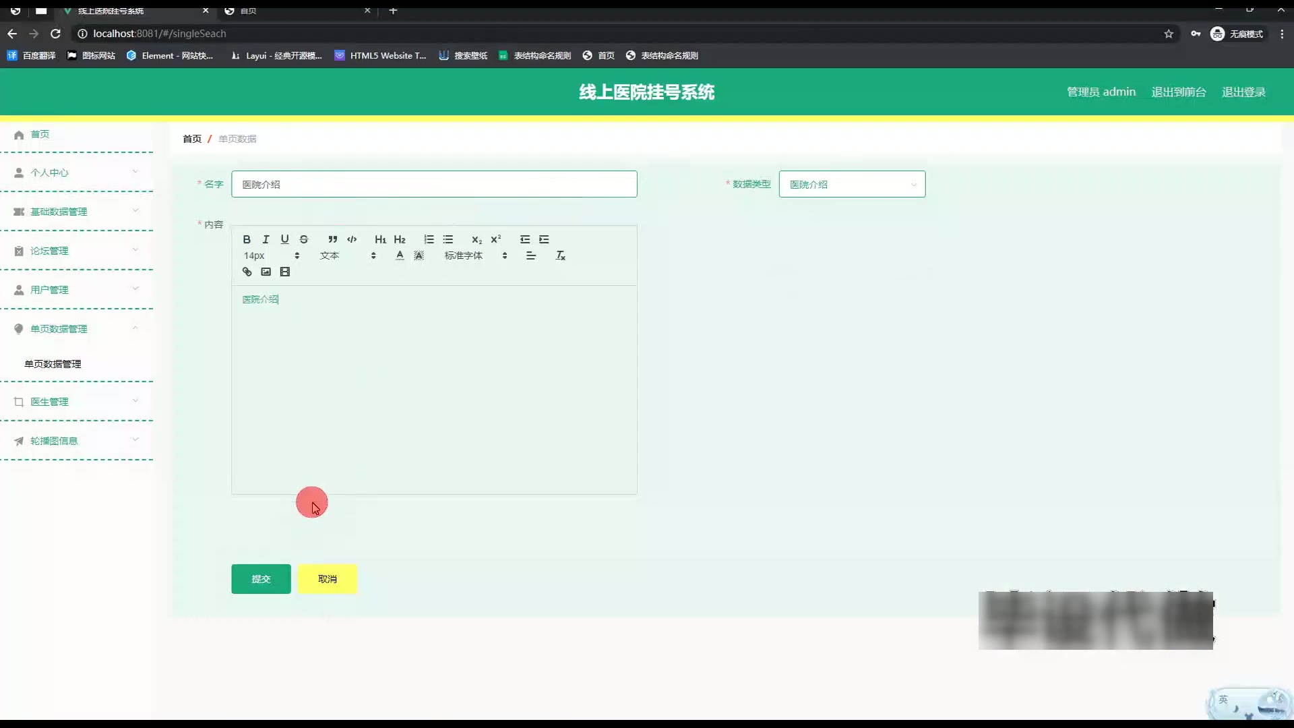The width and height of the screenshot is (1294, 728).
Task: Click the superscript icon
Action: [496, 239]
